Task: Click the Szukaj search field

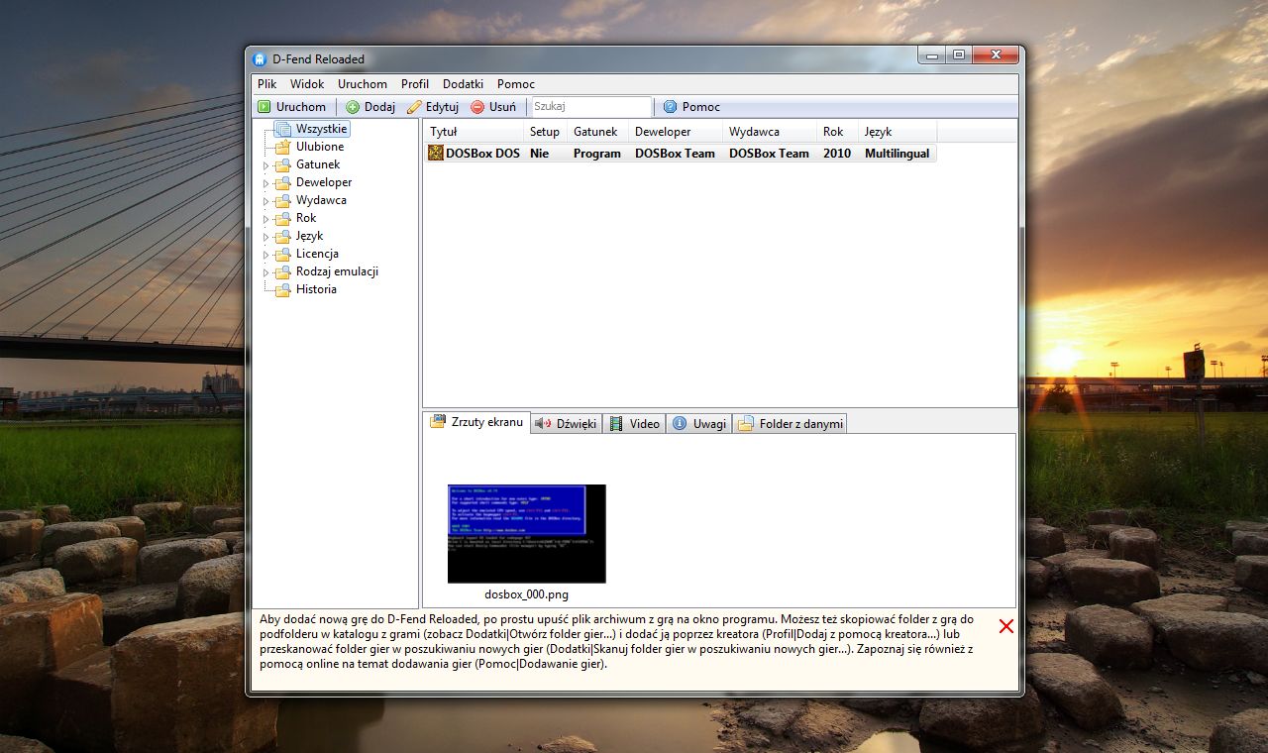Action: (x=590, y=106)
